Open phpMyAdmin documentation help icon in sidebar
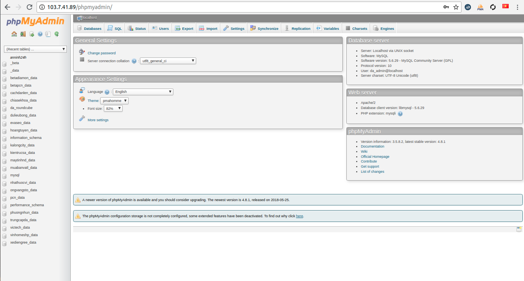Screen dimensions: 524x281 [x=40, y=34]
